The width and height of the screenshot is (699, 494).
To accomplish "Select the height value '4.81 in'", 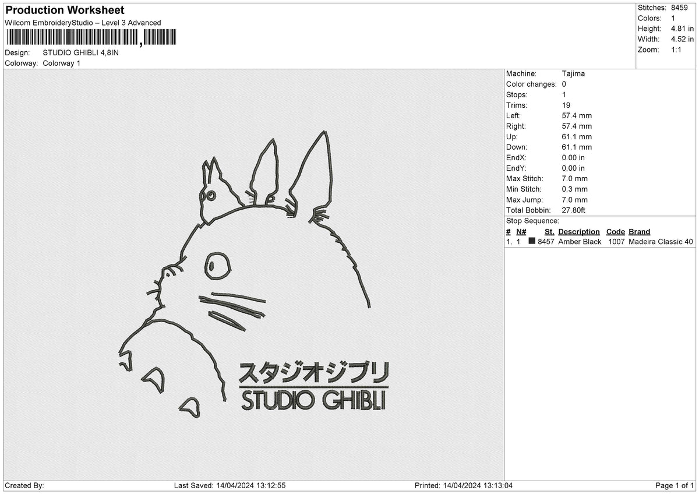I will click(683, 29).
